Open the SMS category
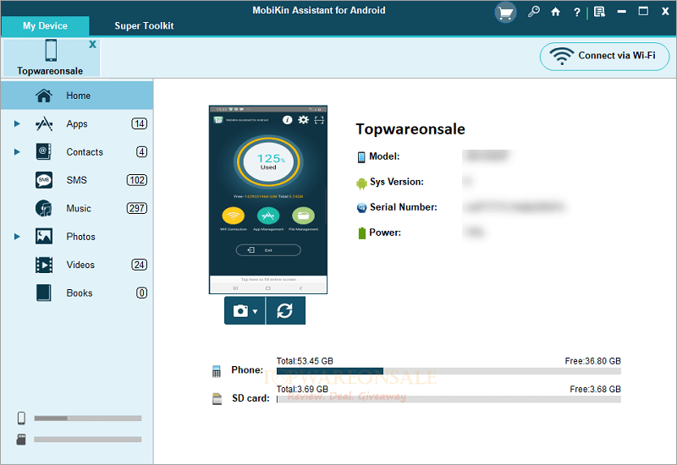Viewport: 677px width, 465px height. [77, 180]
